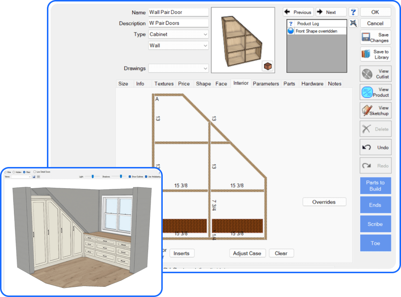
Task: Click the Light slider handle
Action: point(93,177)
